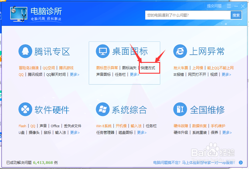Screen dimensions: 249x169
Task: Click the blue arrow next to VIP service link
Action: click(x=241, y=162)
